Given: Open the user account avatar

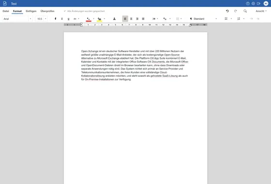Looking at the screenshot, I should 266,3.
